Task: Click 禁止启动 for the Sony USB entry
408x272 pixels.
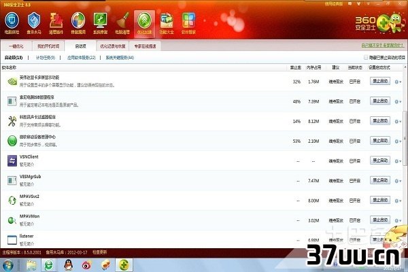Action: [x=380, y=101]
